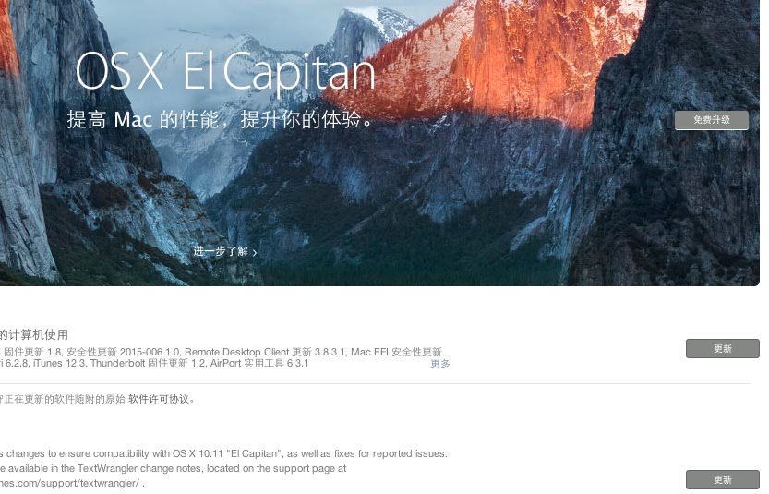This screenshot has height=494, width=769.
Task: Click AirPort 实用工具 6.3.1 entry text
Action: pos(259,364)
